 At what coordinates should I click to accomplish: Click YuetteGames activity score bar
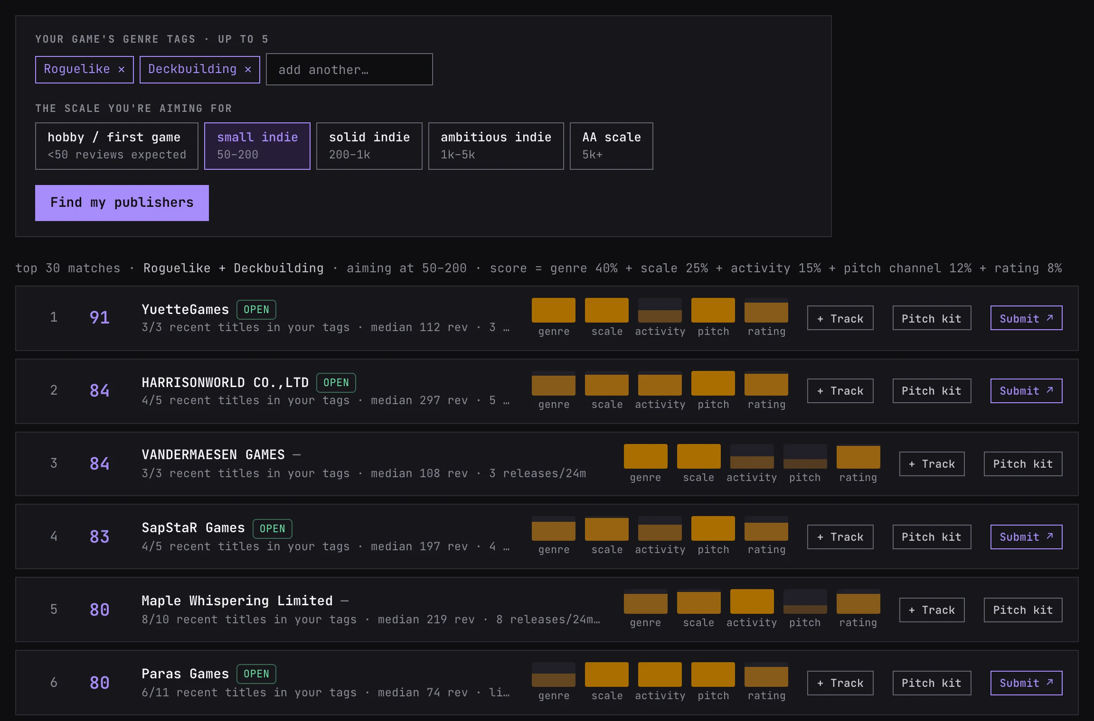pos(660,310)
